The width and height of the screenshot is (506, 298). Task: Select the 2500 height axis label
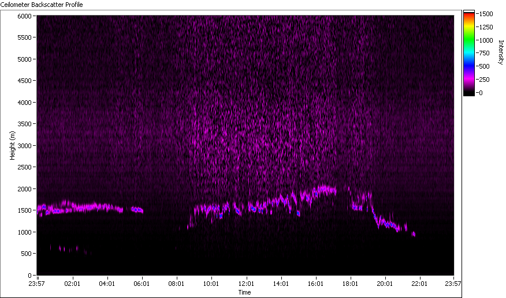[24, 167]
